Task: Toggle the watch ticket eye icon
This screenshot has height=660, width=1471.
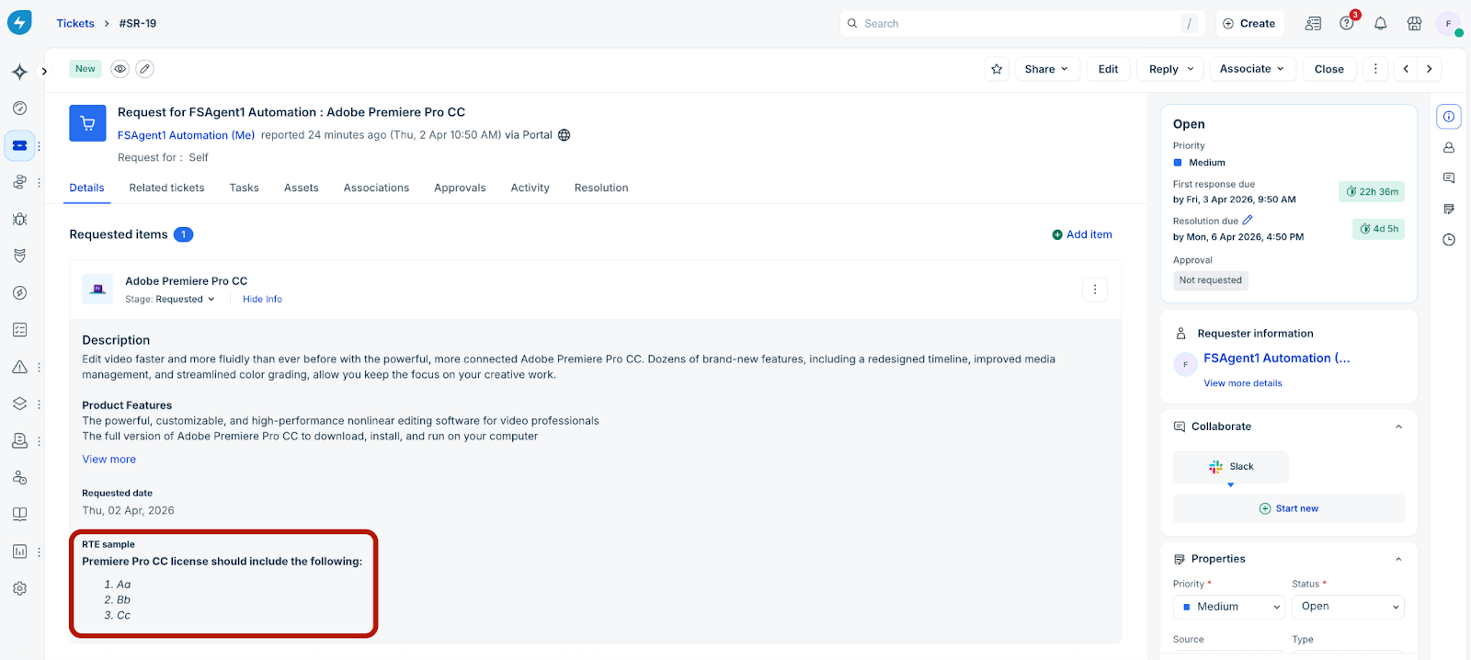Action: click(x=120, y=69)
